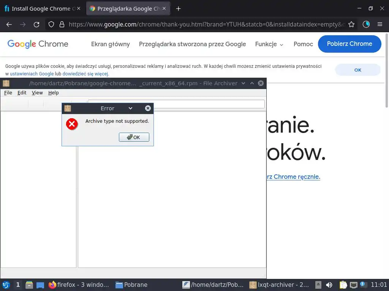Screen dimensions: 389x291
Task: Select desktop 1 in taskbar pager
Action: (x=18, y=285)
